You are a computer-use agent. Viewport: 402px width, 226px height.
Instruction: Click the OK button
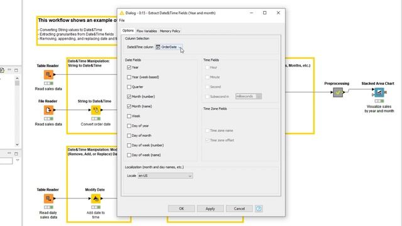(x=182, y=208)
